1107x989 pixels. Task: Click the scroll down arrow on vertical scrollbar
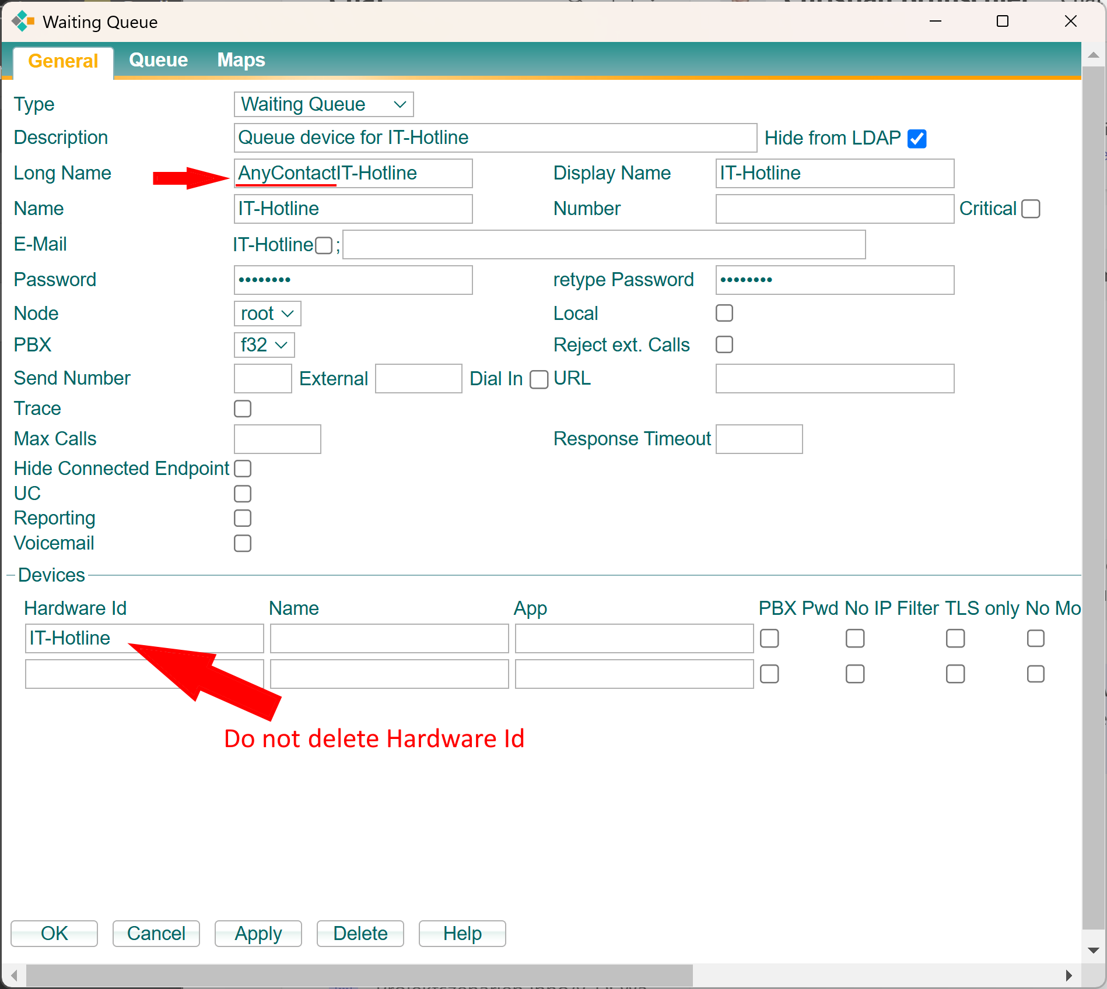point(1093,950)
